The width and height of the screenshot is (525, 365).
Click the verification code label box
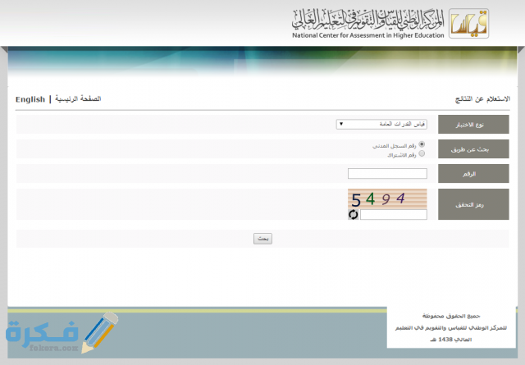[473, 204]
